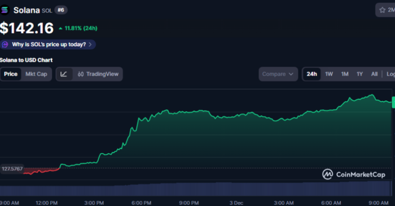Open the AI icon in price question pill
Screen dimensions: 395x206
pyautogui.click(x=5, y=45)
